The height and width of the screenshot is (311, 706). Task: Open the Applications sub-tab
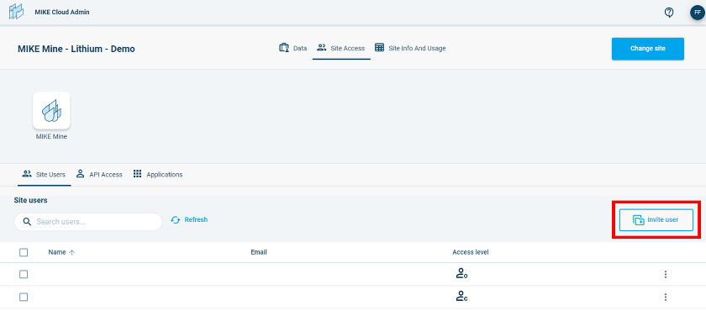(x=158, y=175)
